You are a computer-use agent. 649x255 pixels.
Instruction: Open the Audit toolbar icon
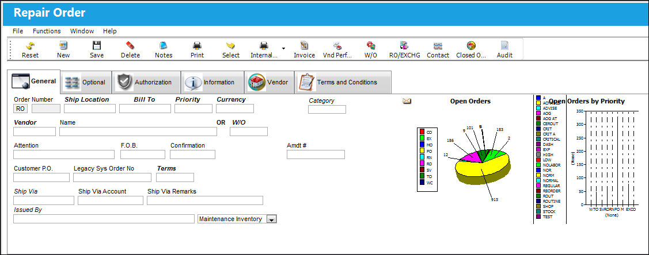pyautogui.click(x=504, y=46)
